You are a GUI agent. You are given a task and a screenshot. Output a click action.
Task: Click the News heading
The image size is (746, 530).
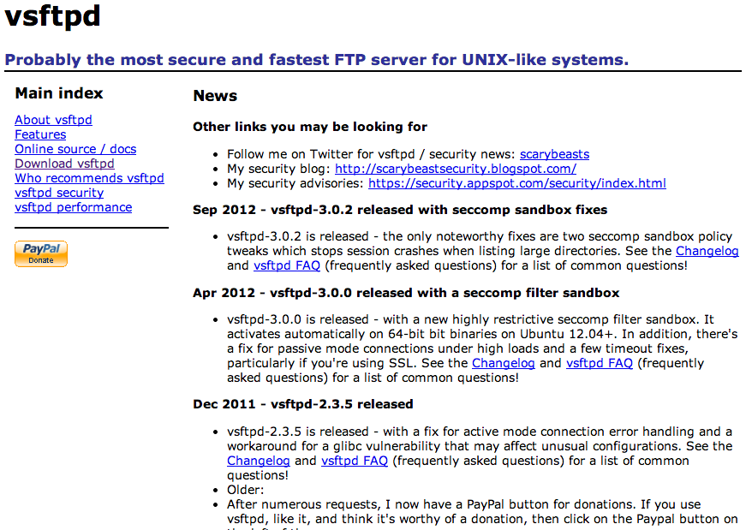(x=215, y=96)
